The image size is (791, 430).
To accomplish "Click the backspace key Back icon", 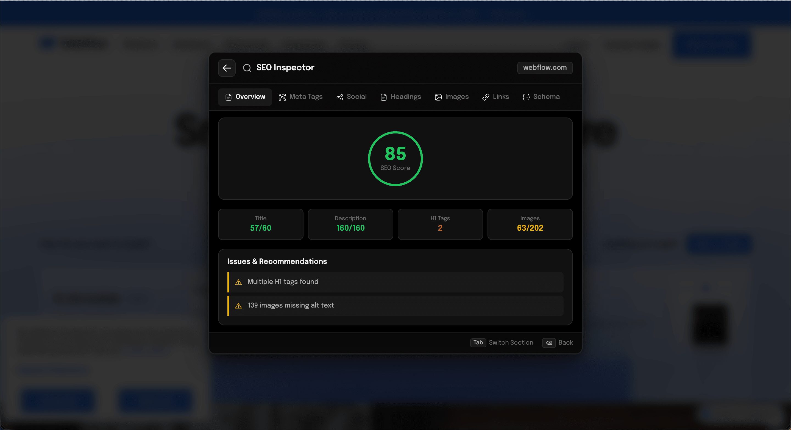I will point(549,343).
